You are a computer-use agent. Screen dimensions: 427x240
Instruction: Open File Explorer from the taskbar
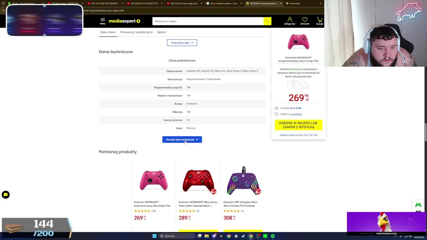point(206,236)
